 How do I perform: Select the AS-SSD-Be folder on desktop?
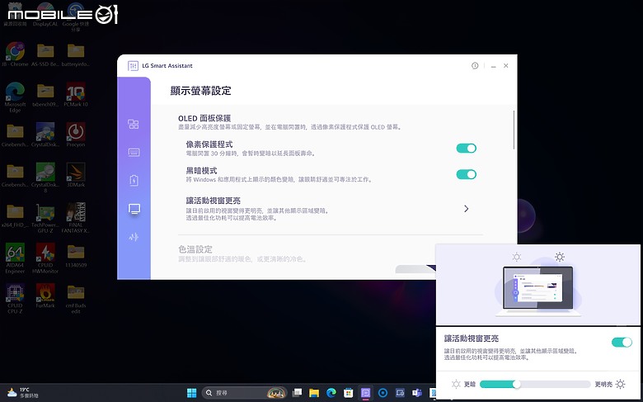(45, 54)
